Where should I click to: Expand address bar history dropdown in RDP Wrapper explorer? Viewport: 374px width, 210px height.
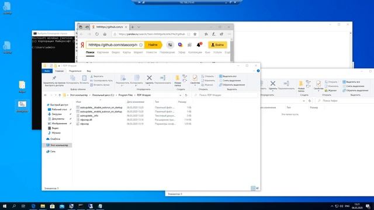[181, 95]
